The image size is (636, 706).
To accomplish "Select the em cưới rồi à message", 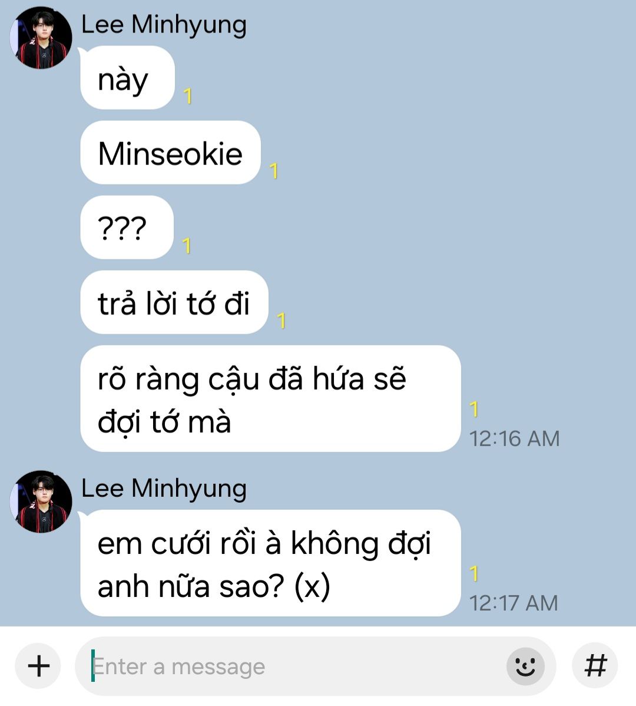I will (270, 563).
